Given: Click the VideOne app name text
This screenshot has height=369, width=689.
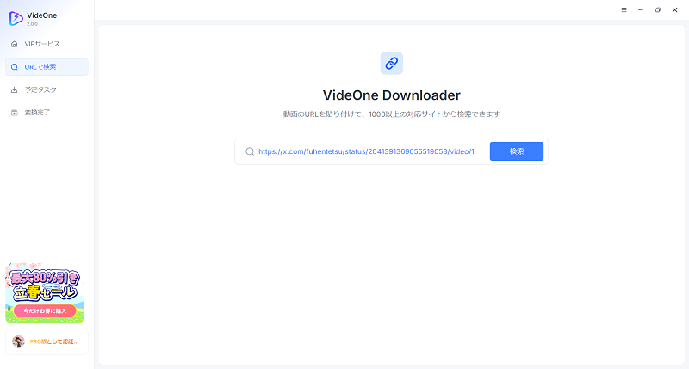Looking at the screenshot, I should 41,15.
